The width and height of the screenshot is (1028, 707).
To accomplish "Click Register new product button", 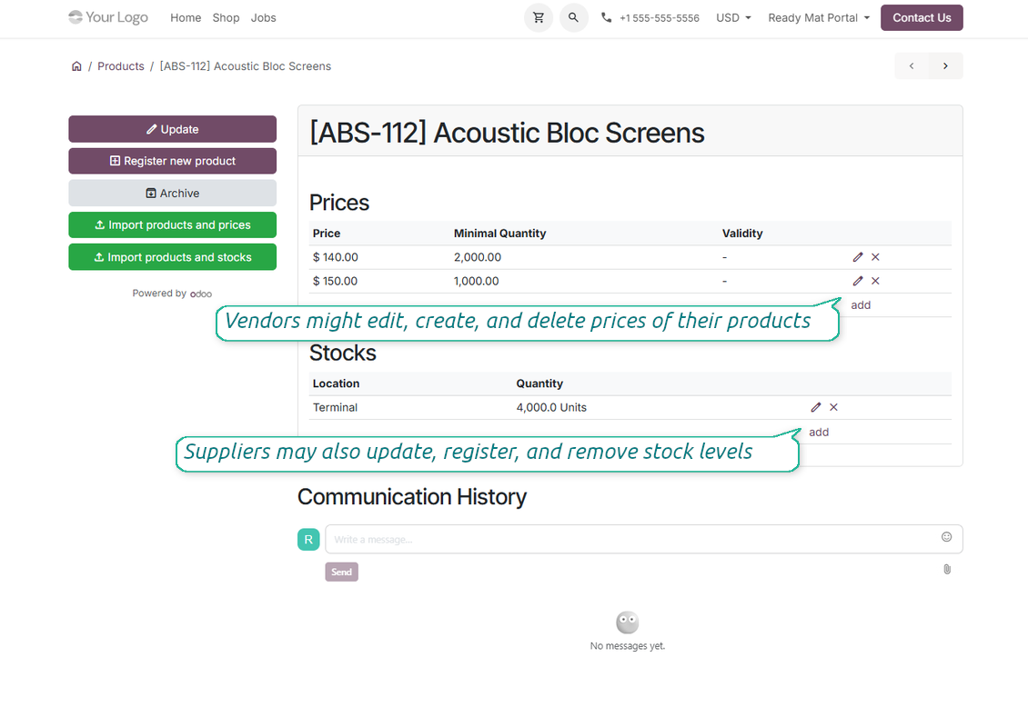I will [x=173, y=161].
